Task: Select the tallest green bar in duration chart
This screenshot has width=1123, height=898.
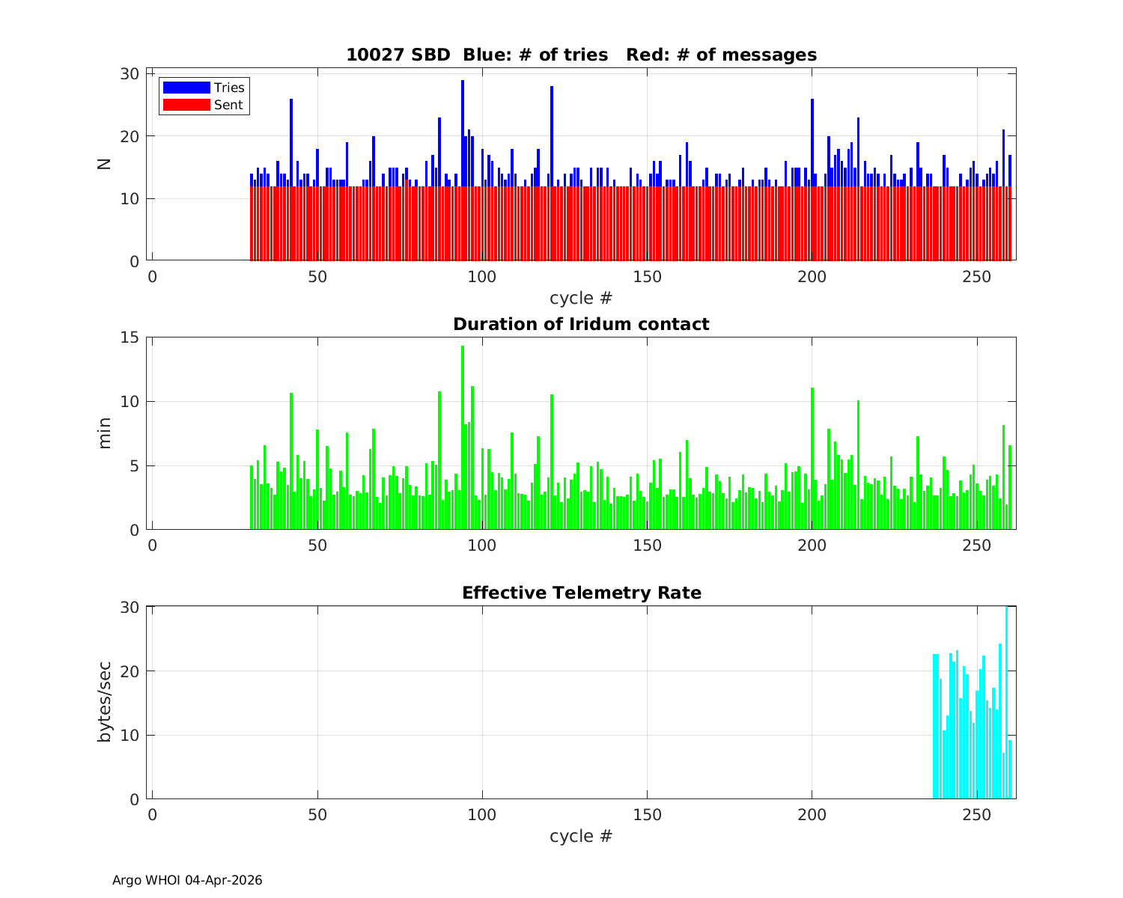Action: click(463, 438)
